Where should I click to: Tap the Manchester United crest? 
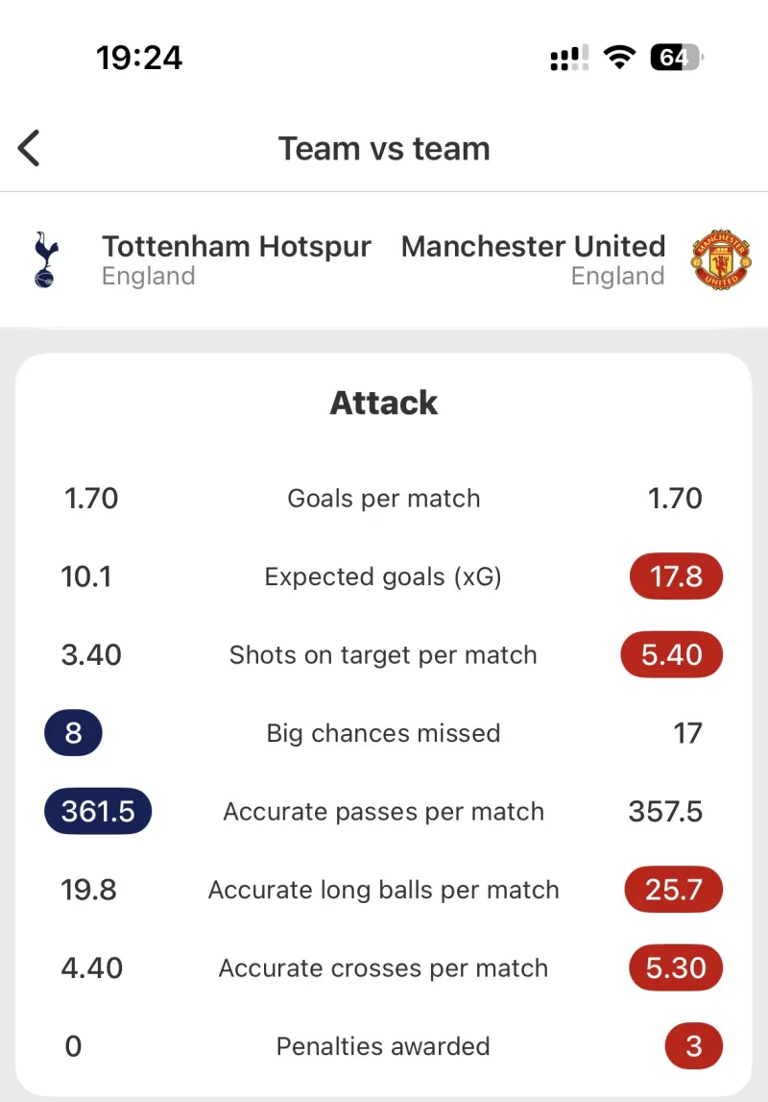coord(722,259)
